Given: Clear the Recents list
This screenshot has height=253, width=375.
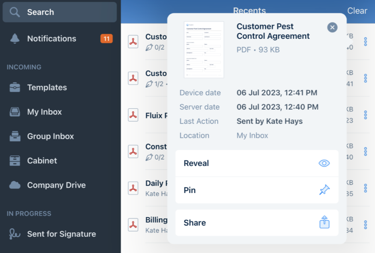Looking at the screenshot, I should [357, 11].
